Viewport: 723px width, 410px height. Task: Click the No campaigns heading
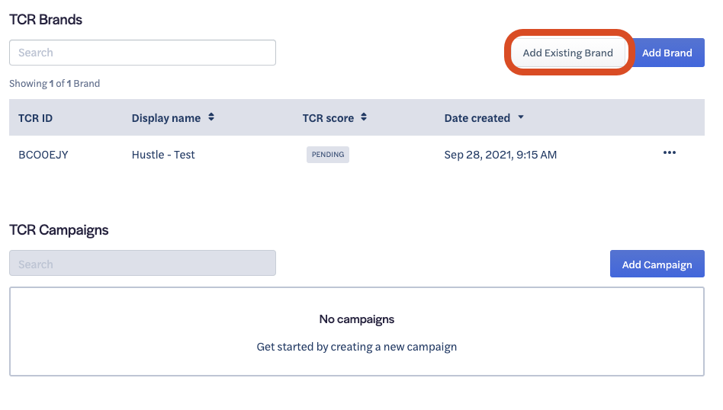(356, 319)
